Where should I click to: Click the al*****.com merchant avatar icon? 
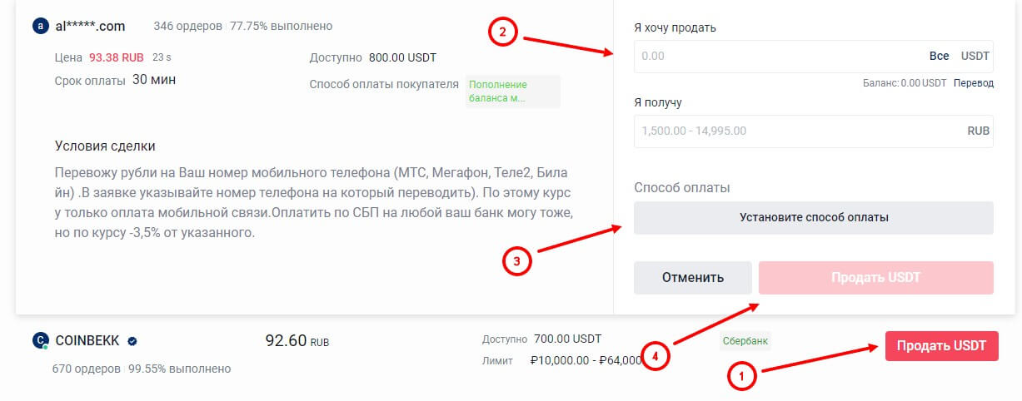pos(39,26)
